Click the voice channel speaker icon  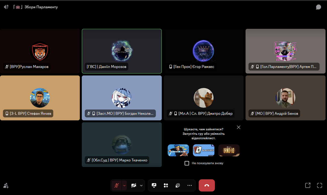[x=6, y=7]
